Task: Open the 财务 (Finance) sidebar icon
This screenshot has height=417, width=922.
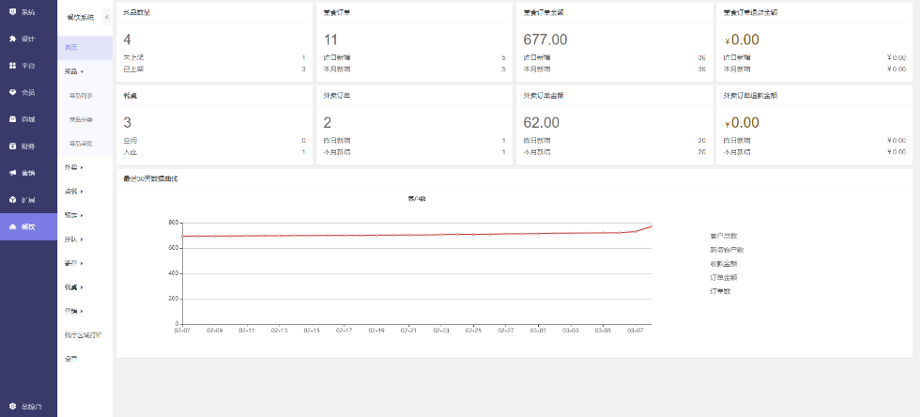Action: [12, 146]
